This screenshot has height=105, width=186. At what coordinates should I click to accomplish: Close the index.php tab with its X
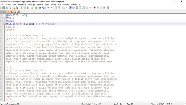coord(18,12)
